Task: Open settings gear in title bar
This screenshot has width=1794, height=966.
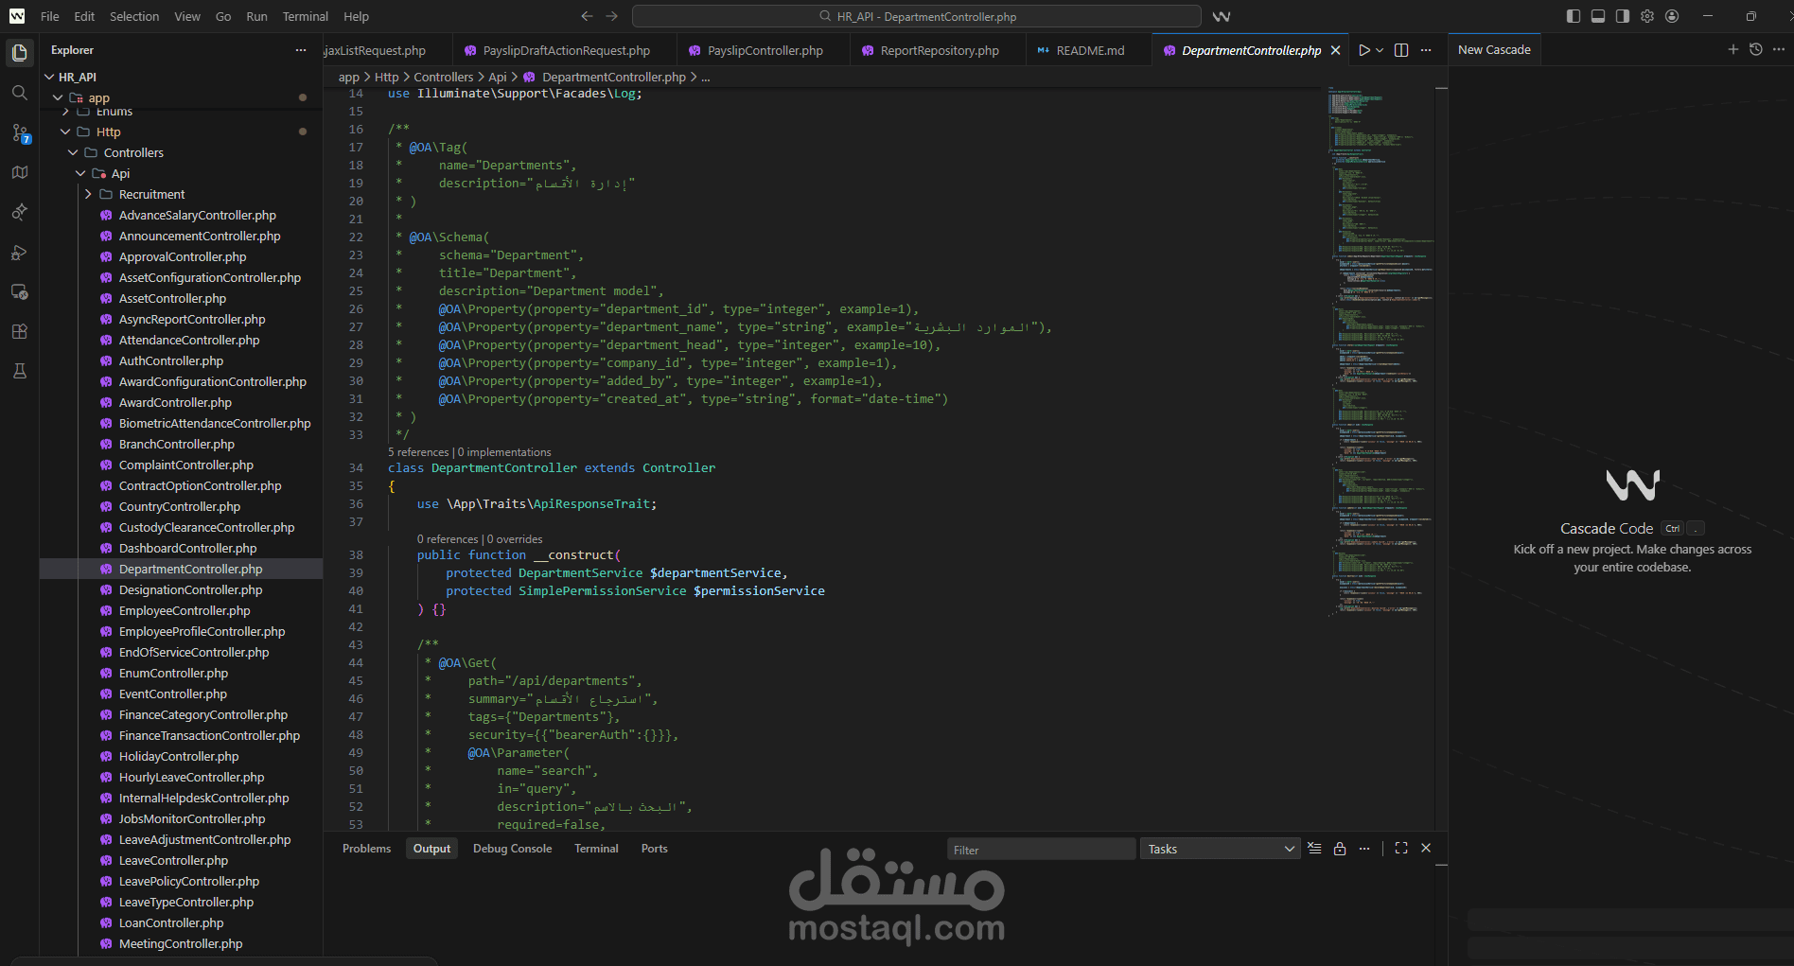Action: coord(1647,16)
